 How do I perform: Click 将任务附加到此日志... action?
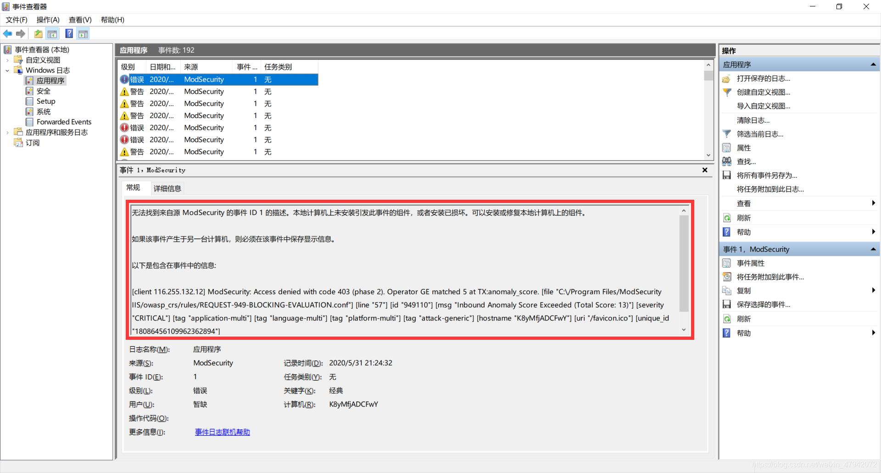tap(770, 189)
